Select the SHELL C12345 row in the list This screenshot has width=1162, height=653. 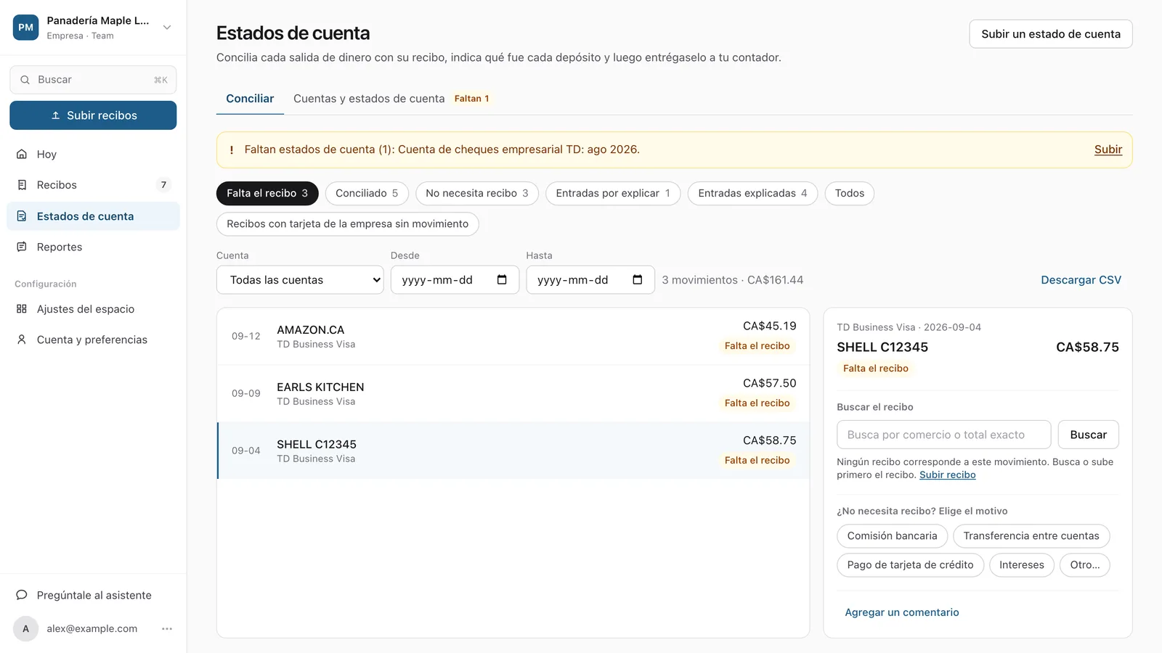click(x=513, y=451)
